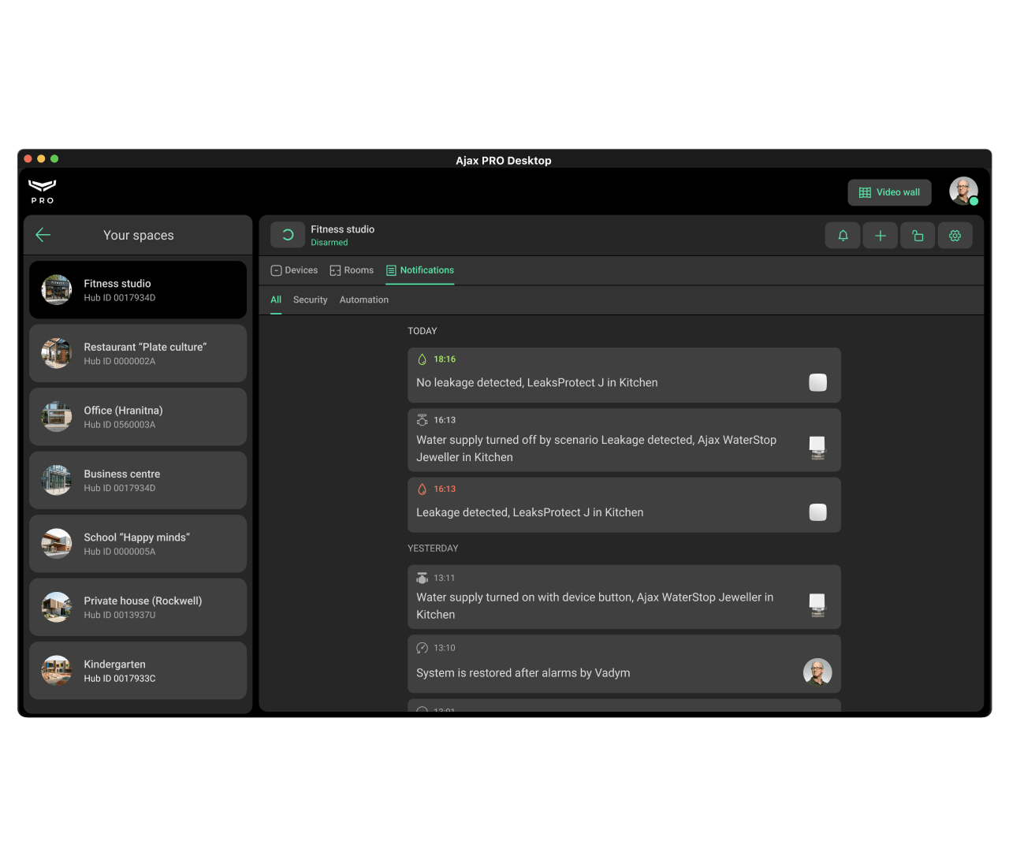Click Fitness studio title in header

coord(342,229)
